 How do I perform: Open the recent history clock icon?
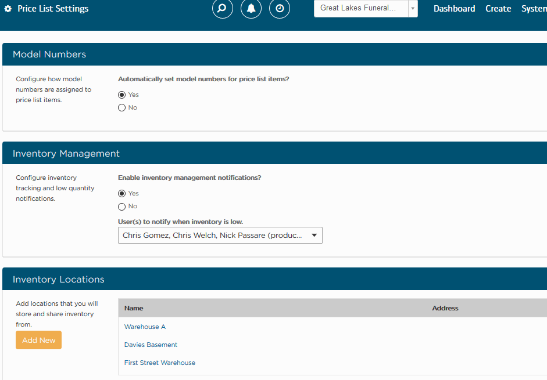pos(280,8)
